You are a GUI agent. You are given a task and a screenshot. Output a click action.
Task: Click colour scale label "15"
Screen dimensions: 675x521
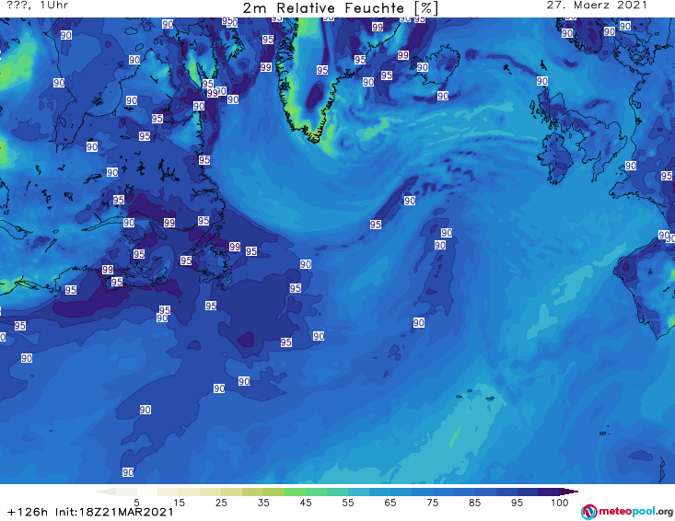tap(179, 502)
